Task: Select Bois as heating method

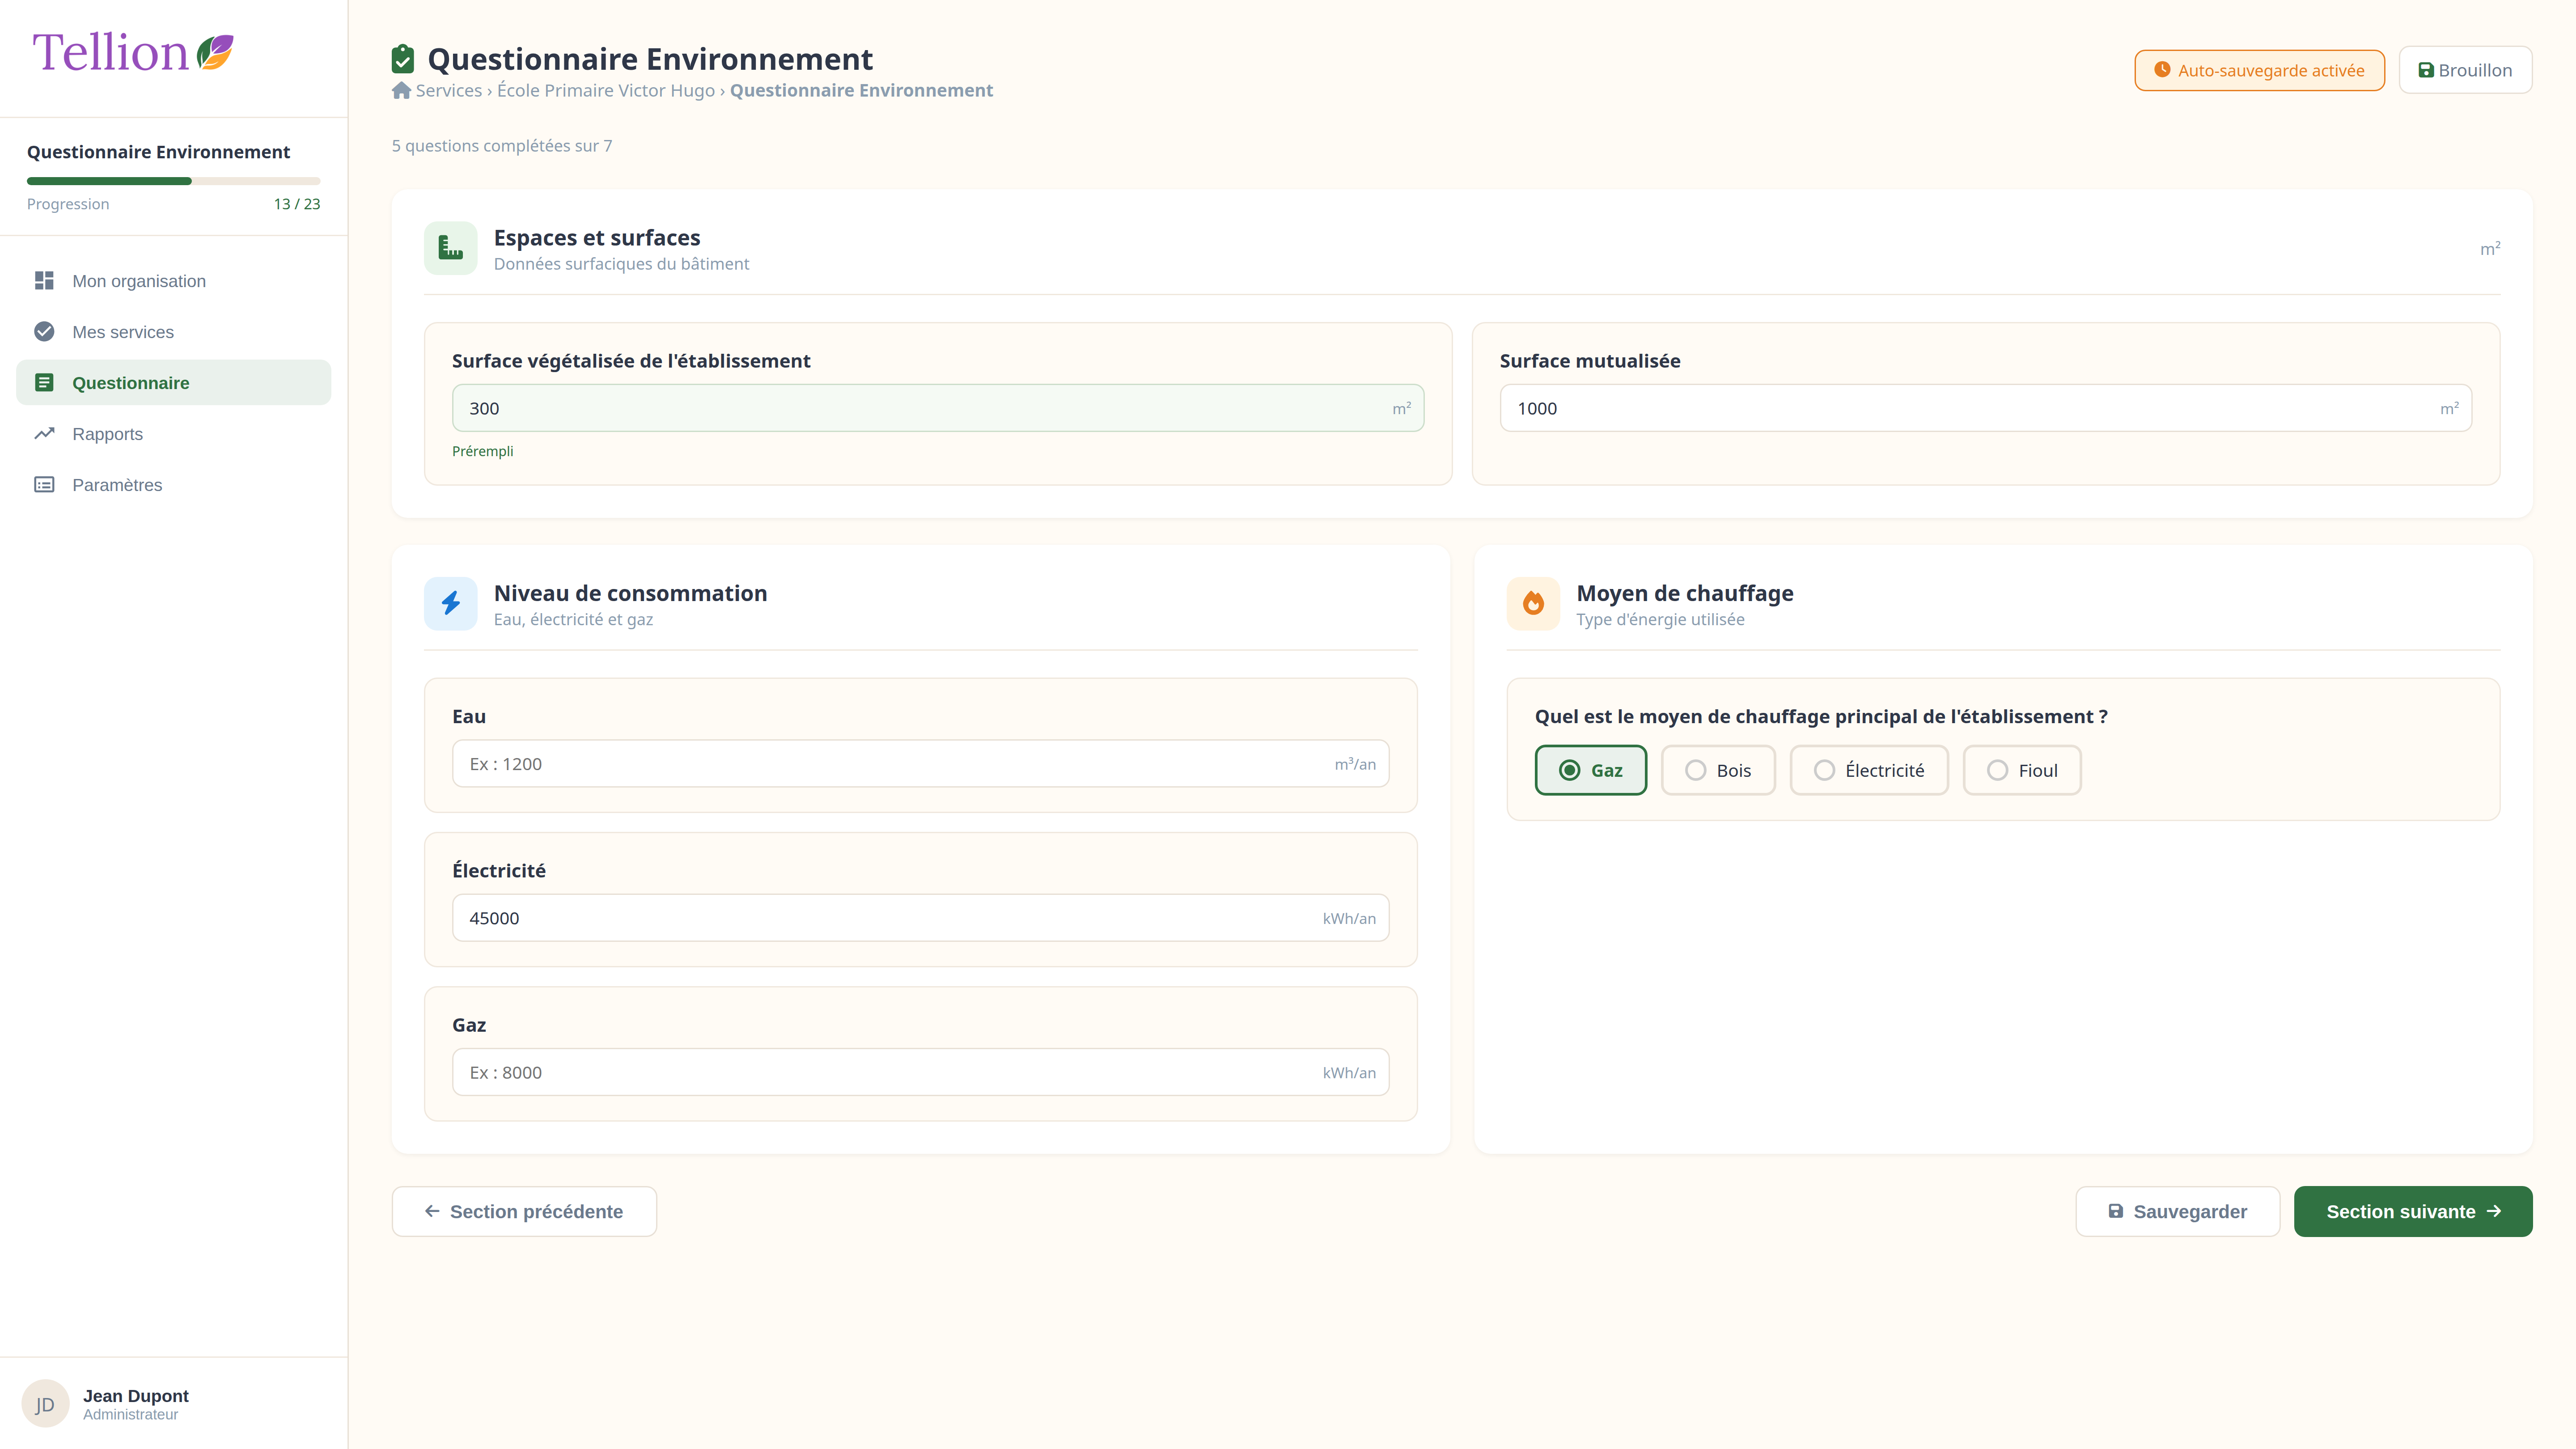Action: [1718, 770]
